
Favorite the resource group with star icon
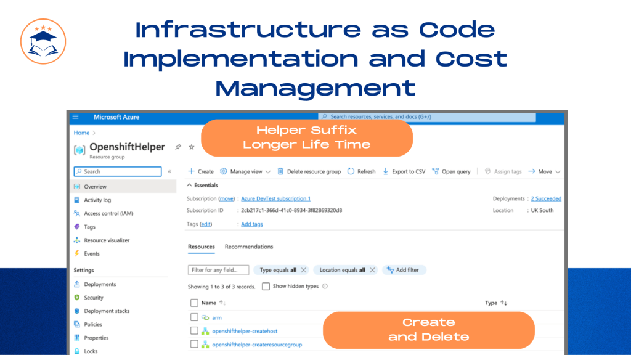coord(192,147)
